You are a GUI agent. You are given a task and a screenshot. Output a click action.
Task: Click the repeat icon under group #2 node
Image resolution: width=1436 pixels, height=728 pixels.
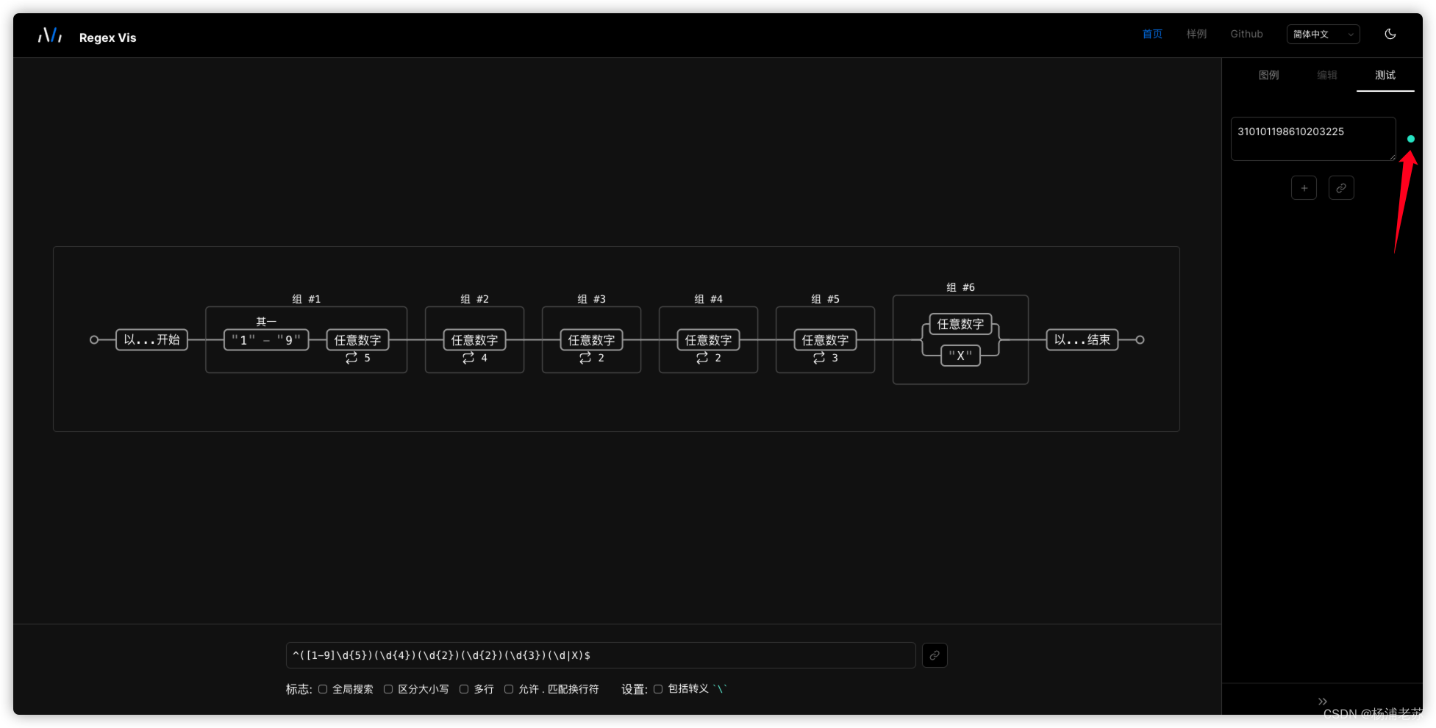468,358
